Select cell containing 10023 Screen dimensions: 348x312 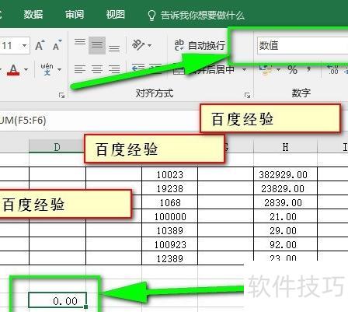tap(170, 174)
